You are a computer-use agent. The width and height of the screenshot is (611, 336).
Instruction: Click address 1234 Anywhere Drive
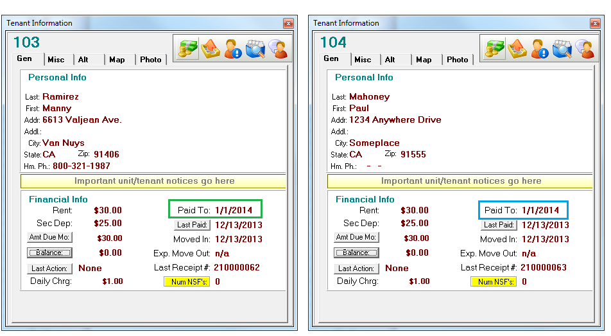click(395, 119)
